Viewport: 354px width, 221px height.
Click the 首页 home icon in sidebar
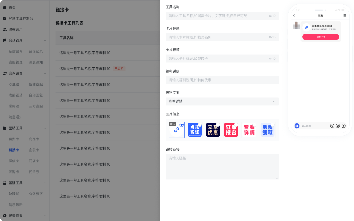[x=4, y=7]
